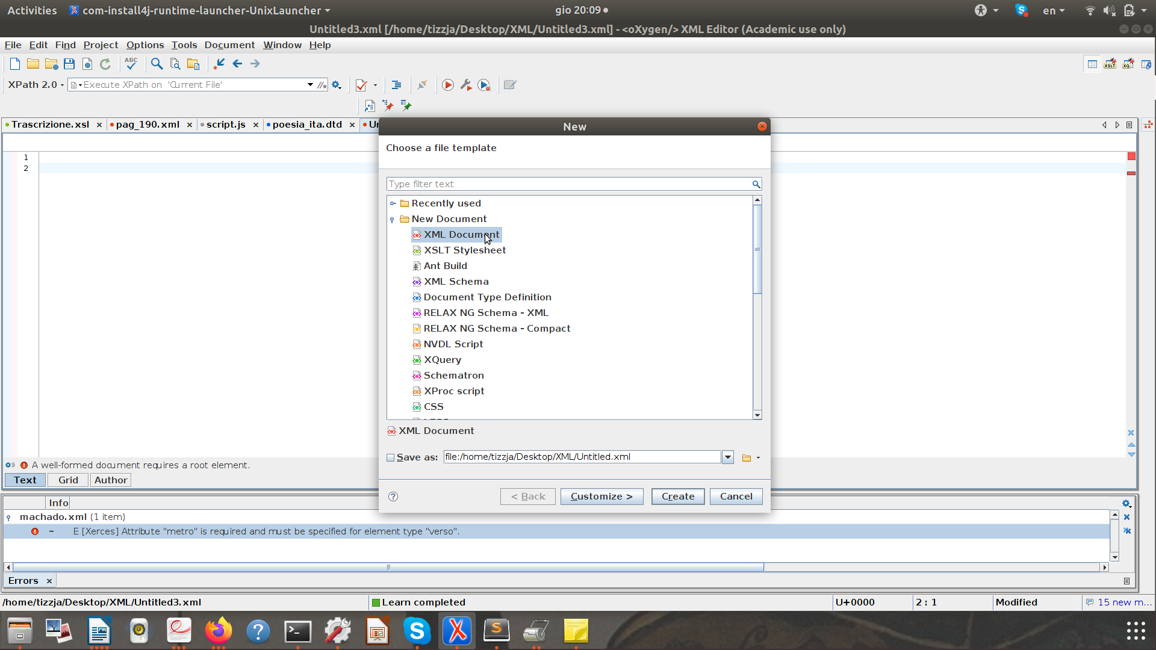Click the Save file toolbar icon
1156x650 pixels.
coord(69,64)
